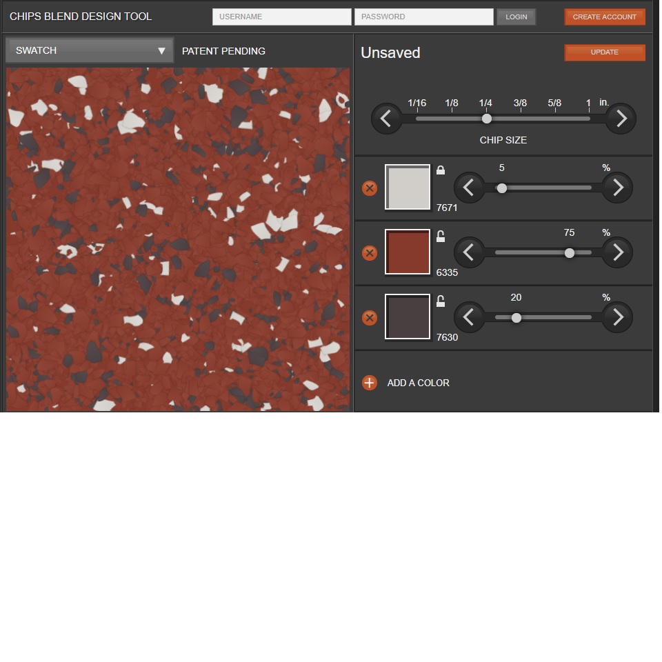The width and height of the screenshot is (662, 662).
Task: Click the LOGIN button
Action: 516,17
